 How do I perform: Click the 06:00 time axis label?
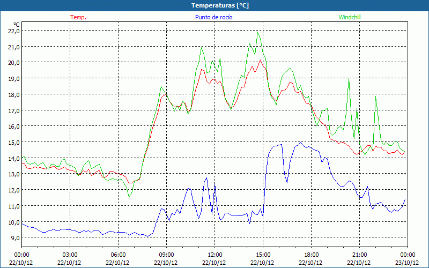point(118,255)
